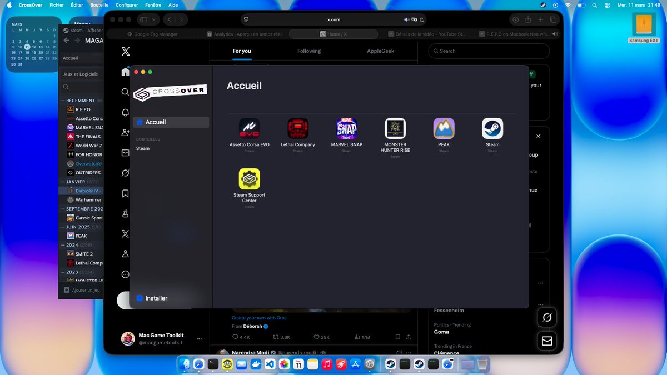Reload page in Safari address bar

pyautogui.click(x=422, y=19)
